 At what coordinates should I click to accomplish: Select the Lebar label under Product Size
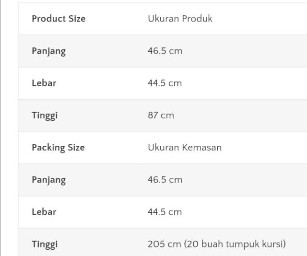[44, 83]
